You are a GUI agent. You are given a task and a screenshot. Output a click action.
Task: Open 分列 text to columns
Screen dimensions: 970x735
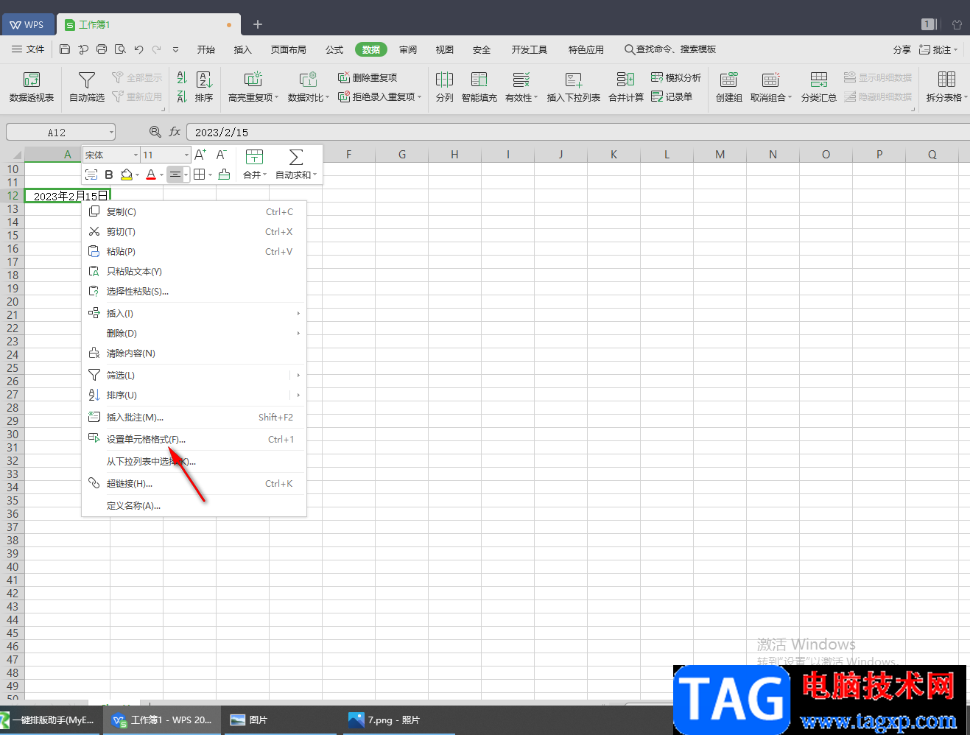[444, 86]
